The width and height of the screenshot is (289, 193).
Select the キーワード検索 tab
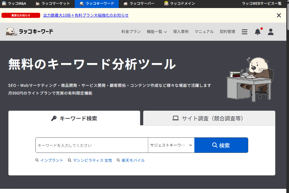(74, 118)
